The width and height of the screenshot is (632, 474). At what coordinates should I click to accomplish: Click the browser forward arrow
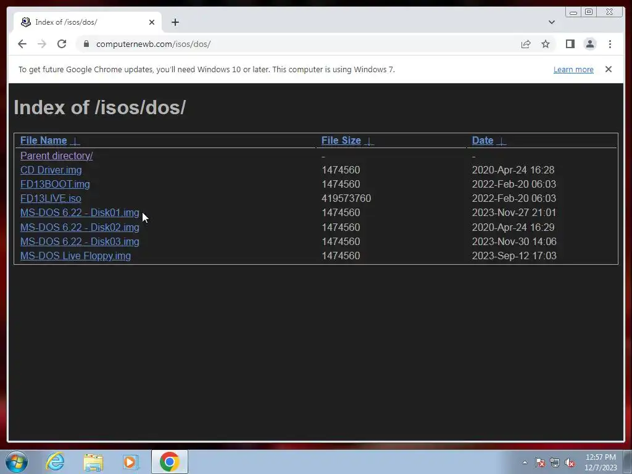click(x=42, y=44)
